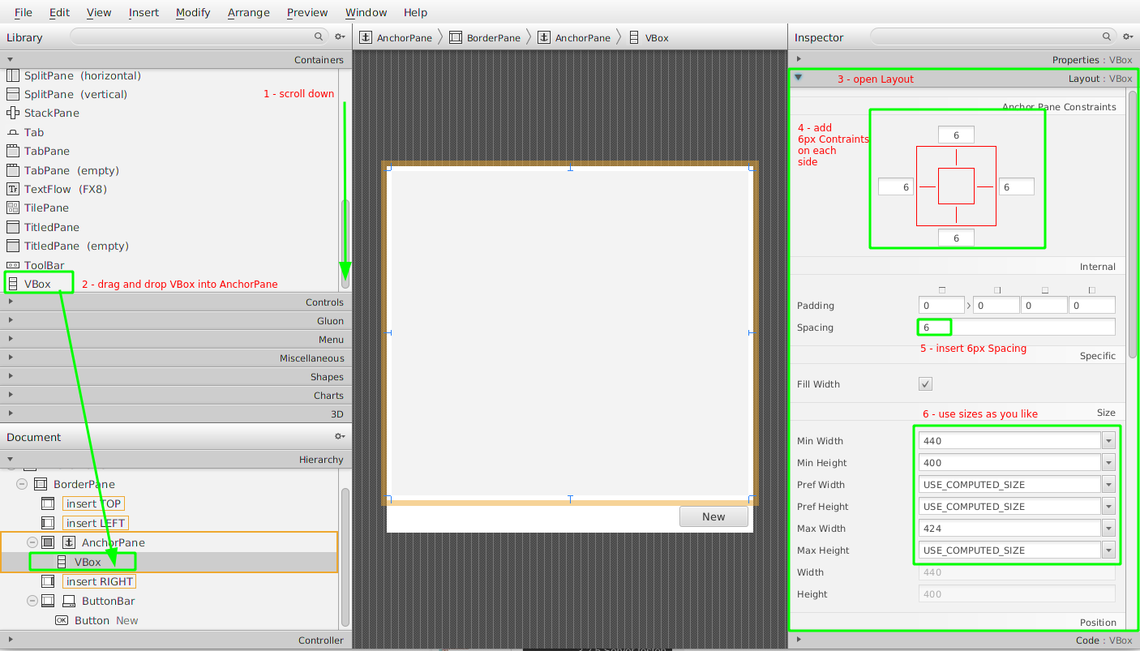The image size is (1140, 651).
Task: Toggle the Fill Width checkbox
Action: point(925,384)
